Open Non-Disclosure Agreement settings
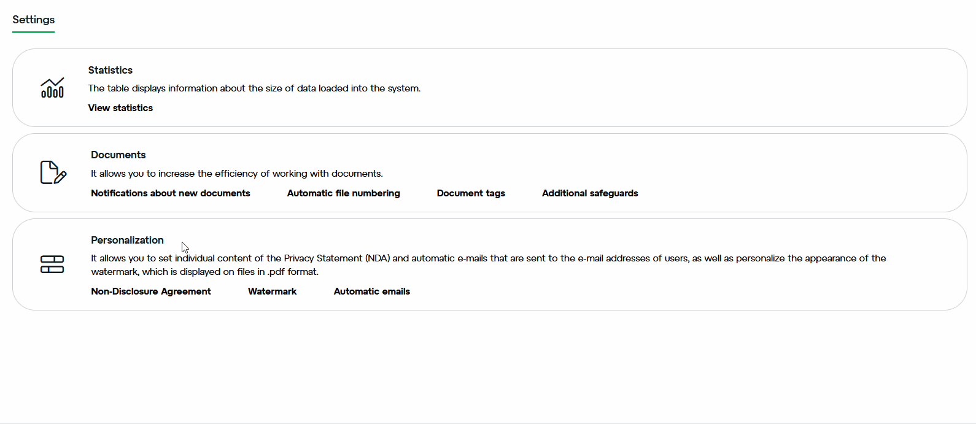This screenshot has height=424, width=976. pos(151,291)
